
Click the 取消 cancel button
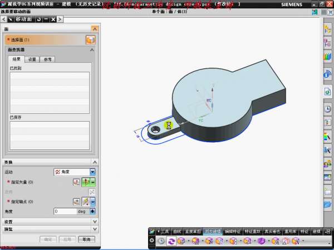86,239
